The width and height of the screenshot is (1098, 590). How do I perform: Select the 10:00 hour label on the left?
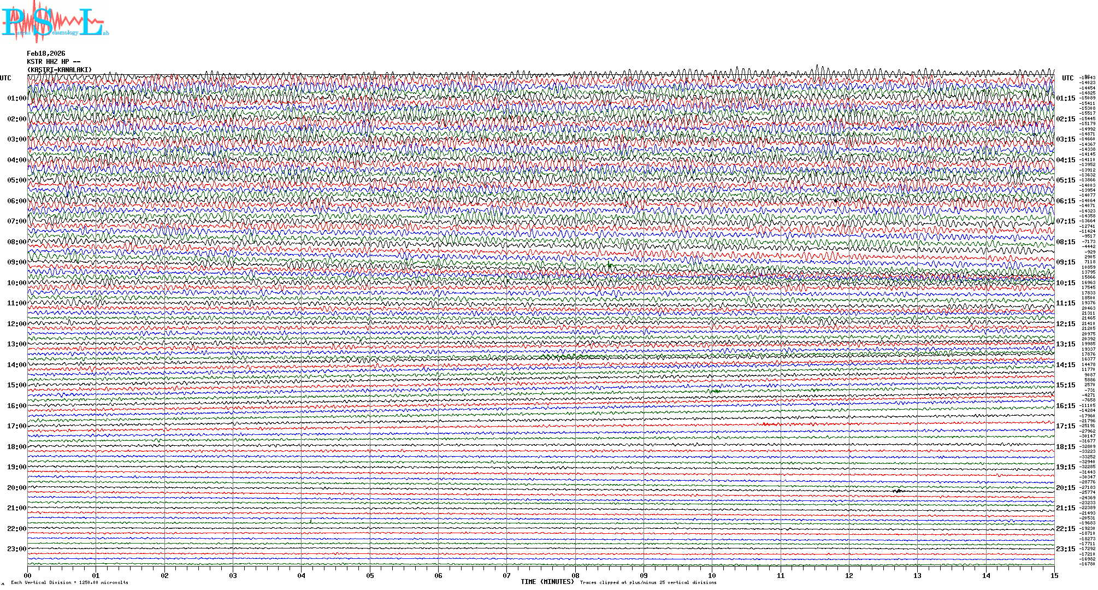tap(16, 283)
